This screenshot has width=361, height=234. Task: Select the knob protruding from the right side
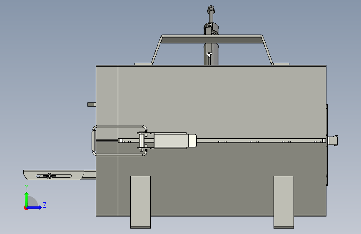click(332, 141)
